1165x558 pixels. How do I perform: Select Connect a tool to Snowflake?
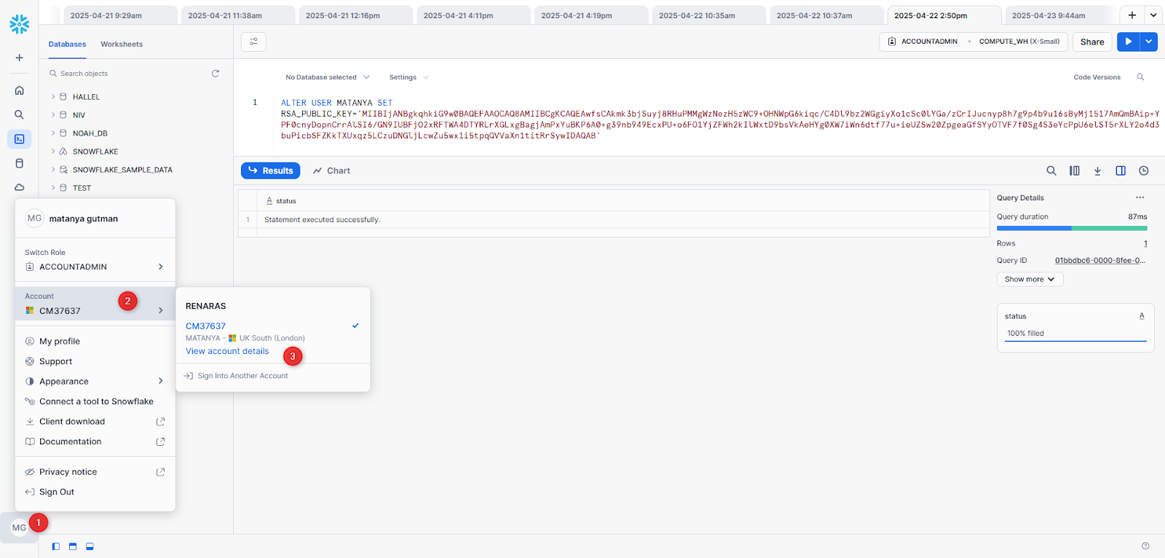(95, 401)
